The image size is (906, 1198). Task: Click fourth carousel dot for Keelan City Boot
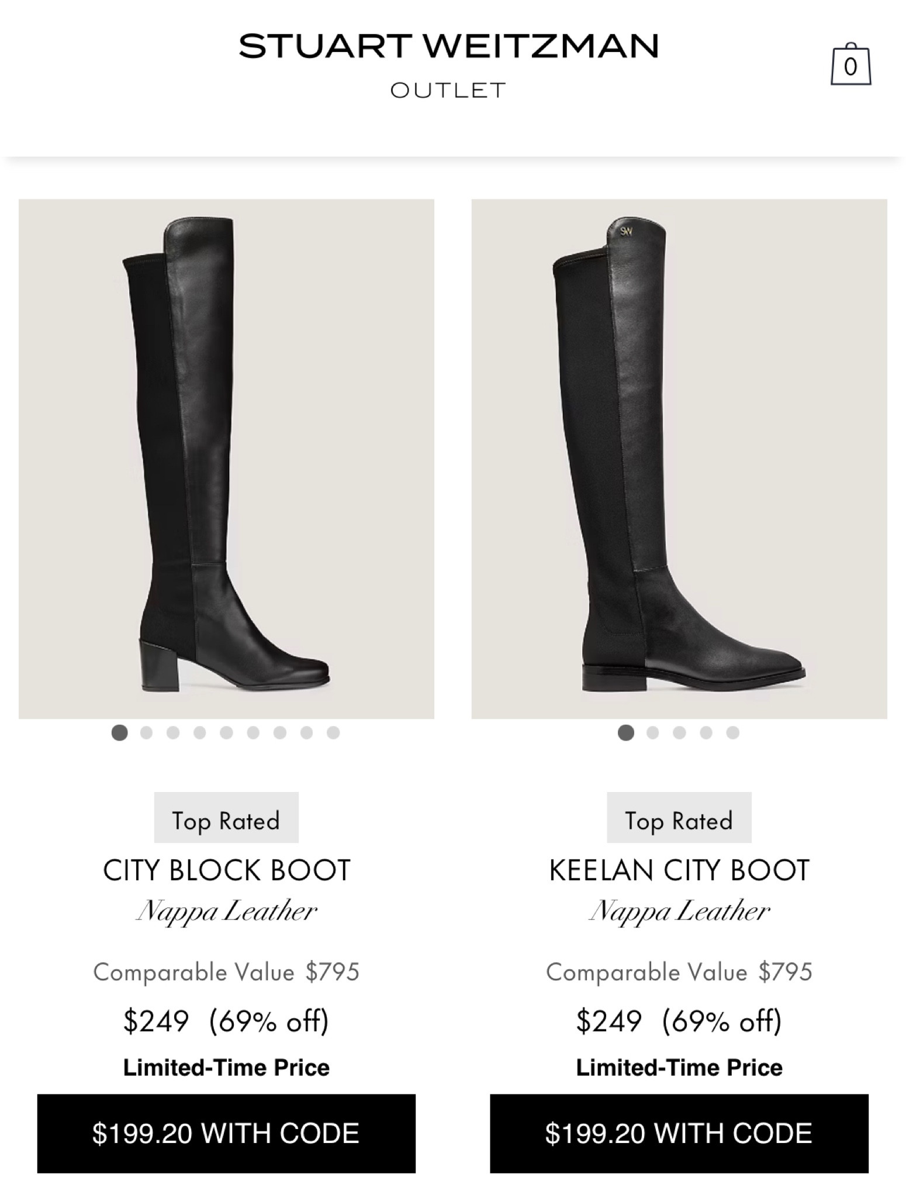point(706,732)
